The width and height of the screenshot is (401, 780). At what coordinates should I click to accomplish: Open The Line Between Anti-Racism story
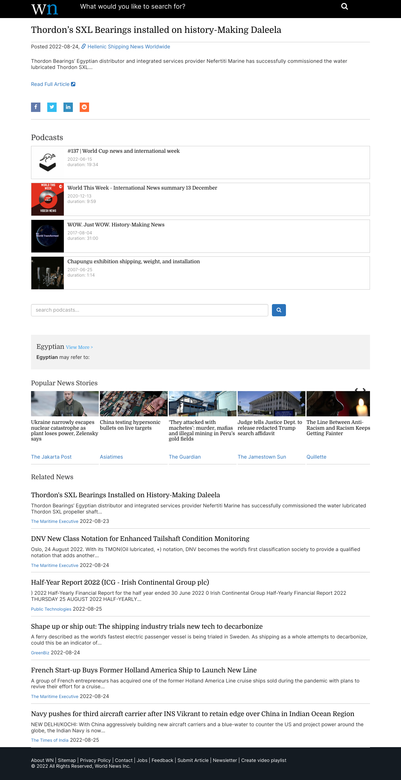click(338, 428)
